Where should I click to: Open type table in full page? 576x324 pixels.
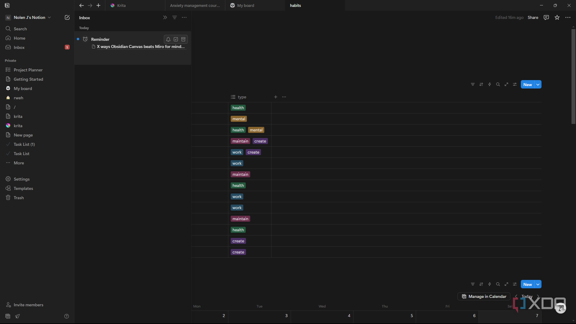click(x=506, y=84)
